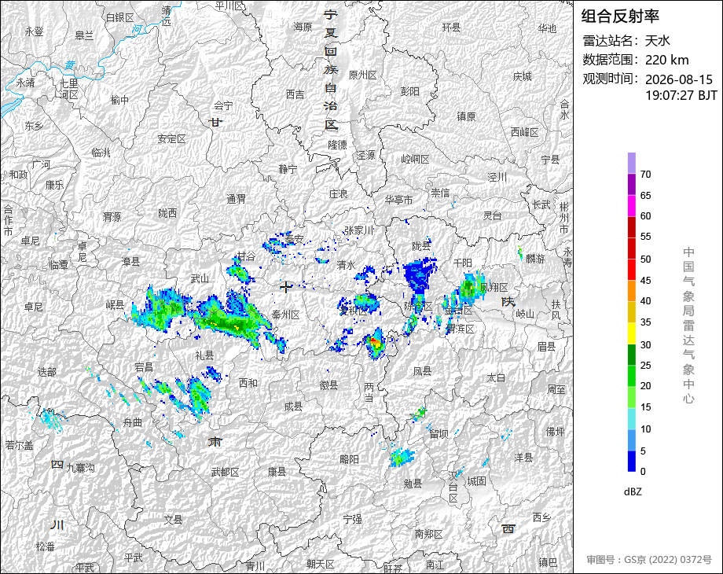Click the 礼县 county label
The width and height of the screenshot is (723, 574).
pos(205,355)
